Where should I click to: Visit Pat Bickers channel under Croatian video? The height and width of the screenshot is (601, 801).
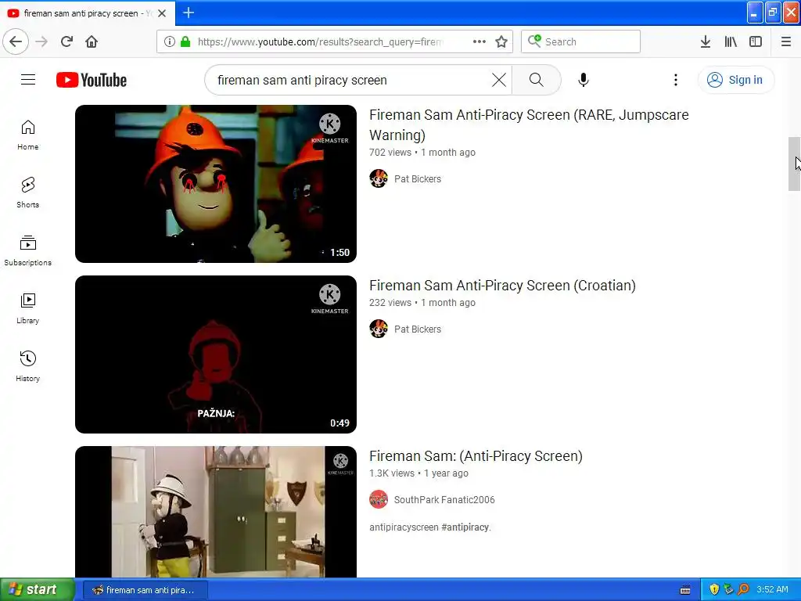point(418,329)
